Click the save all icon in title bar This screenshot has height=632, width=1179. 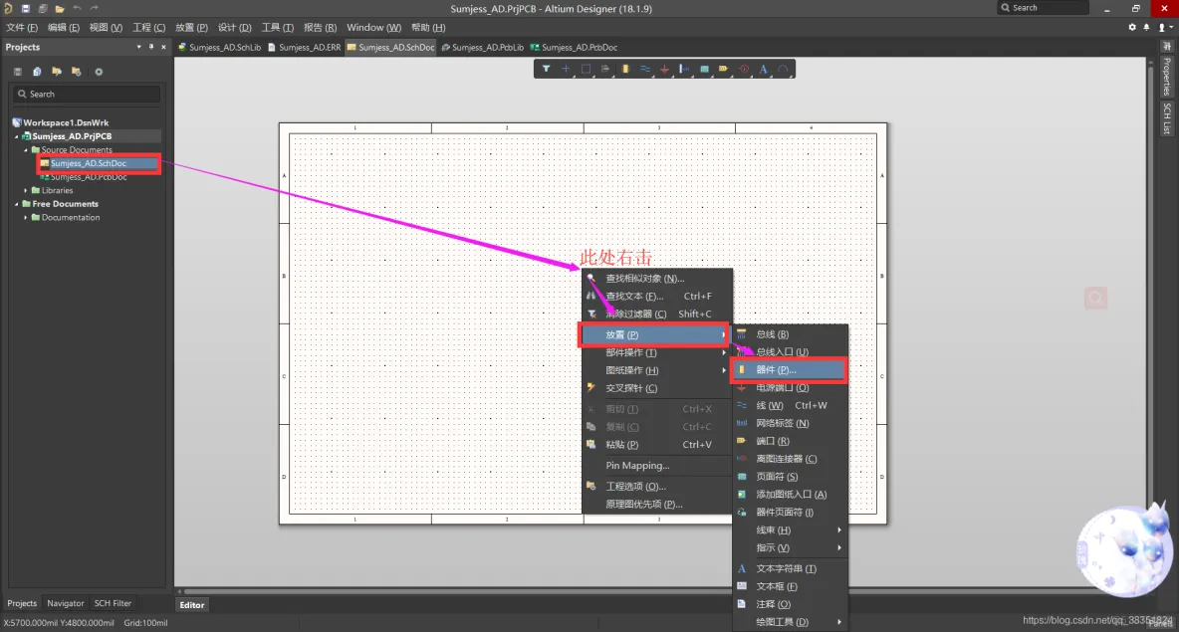click(x=43, y=8)
